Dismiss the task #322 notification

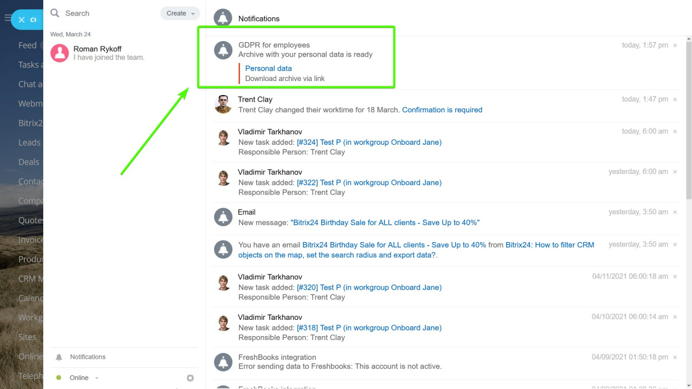pos(675,172)
